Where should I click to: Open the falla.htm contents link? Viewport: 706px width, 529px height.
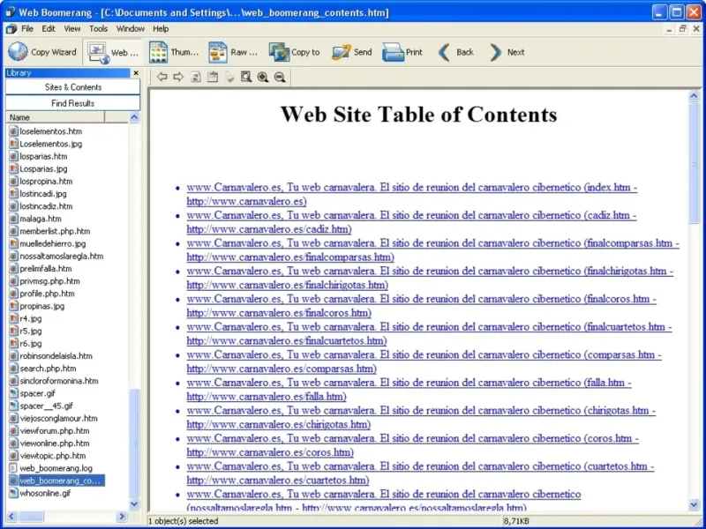(x=409, y=390)
